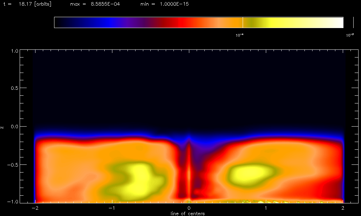Click the -2 tick label on the x axis
Image resolution: width=361 pixels, height=216 pixels.
(x=34, y=208)
